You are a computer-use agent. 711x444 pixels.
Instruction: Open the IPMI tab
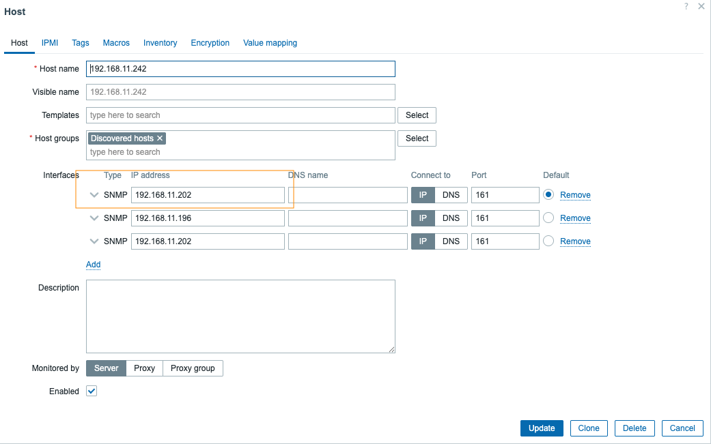[50, 43]
